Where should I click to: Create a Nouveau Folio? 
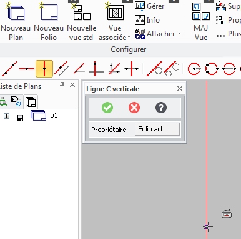click(x=49, y=21)
